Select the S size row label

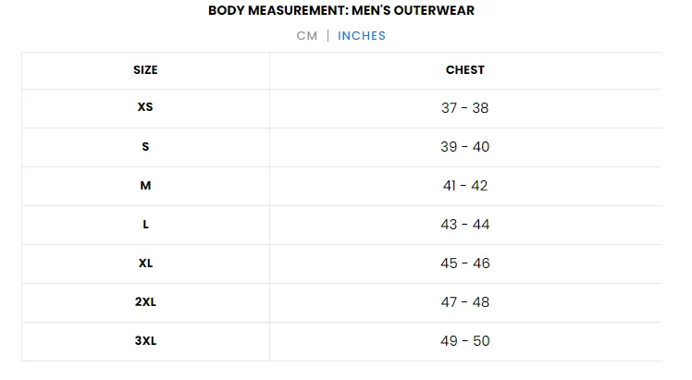pyautogui.click(x=145, y=147)
